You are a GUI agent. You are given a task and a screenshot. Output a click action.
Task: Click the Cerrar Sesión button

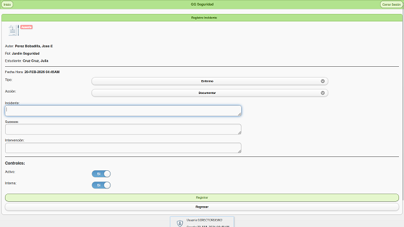point(391,4)
